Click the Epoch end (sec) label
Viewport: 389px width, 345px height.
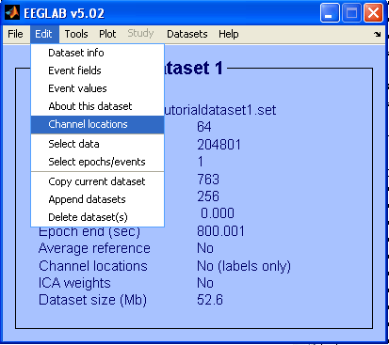(x=89, y=232)
